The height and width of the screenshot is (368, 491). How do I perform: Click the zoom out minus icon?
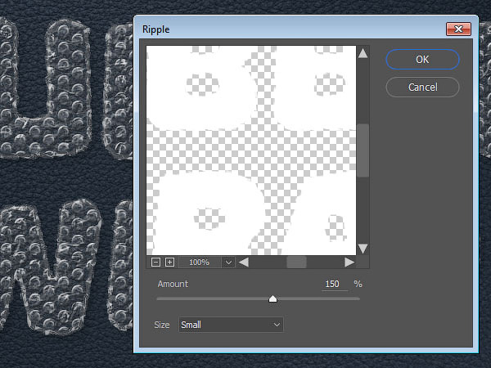point(155,262)
